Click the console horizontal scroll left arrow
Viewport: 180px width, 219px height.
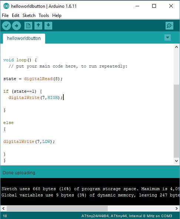[3, 209]
